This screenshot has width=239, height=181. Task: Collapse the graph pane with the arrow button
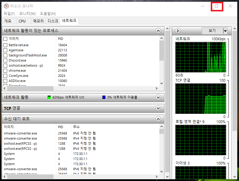[x=178, y=31]
